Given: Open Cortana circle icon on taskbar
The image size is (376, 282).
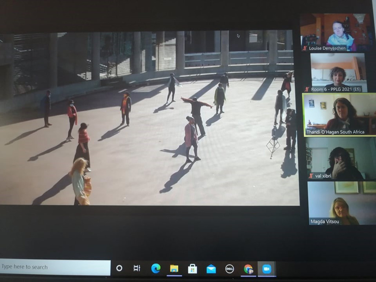Looking at the screenshot, I should tap(119, 268).
